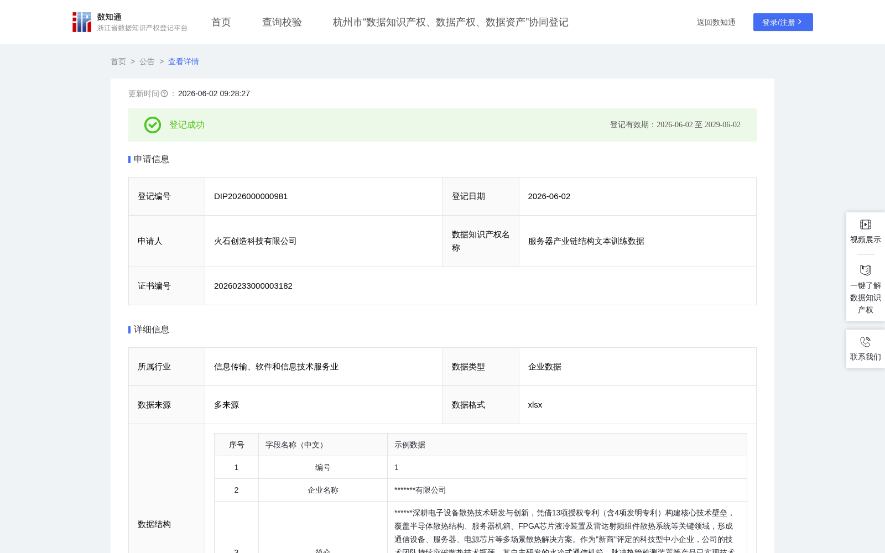The width and height of the screenshot is (885, 553).
Task: Click the 字段名称（中文） column header
Action: pos(323,445)
